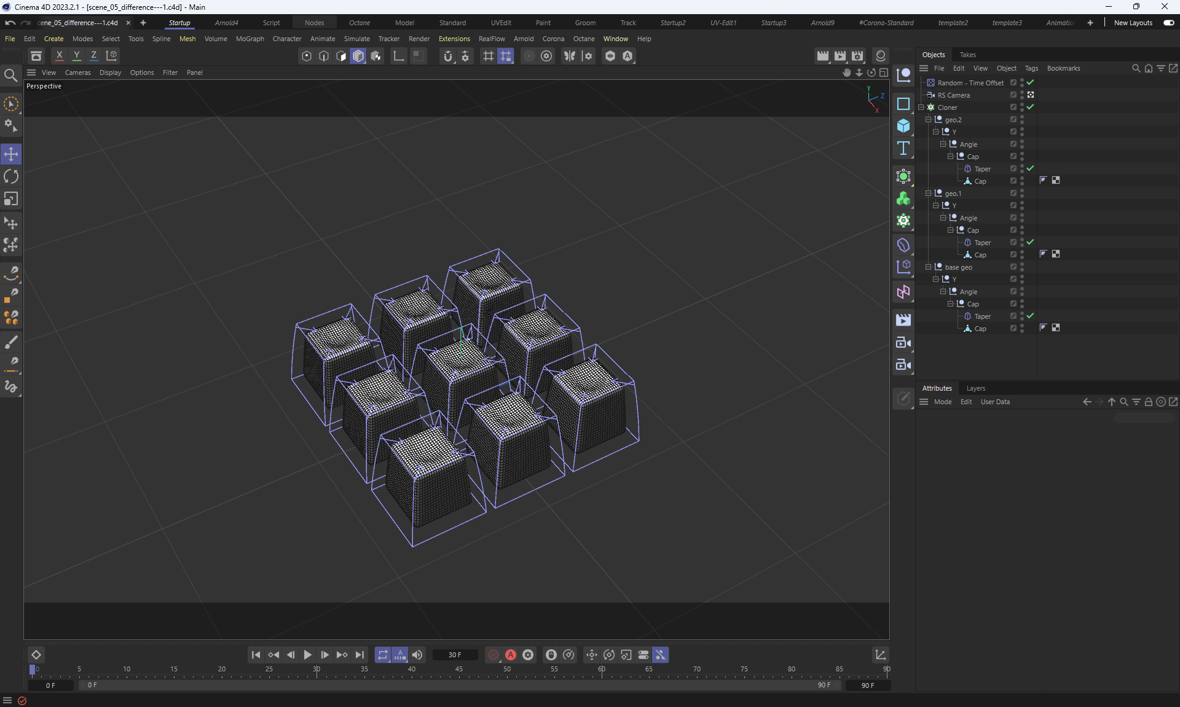Switch to the Takes tab
The image size is (1180, 707).
point(967,55)
